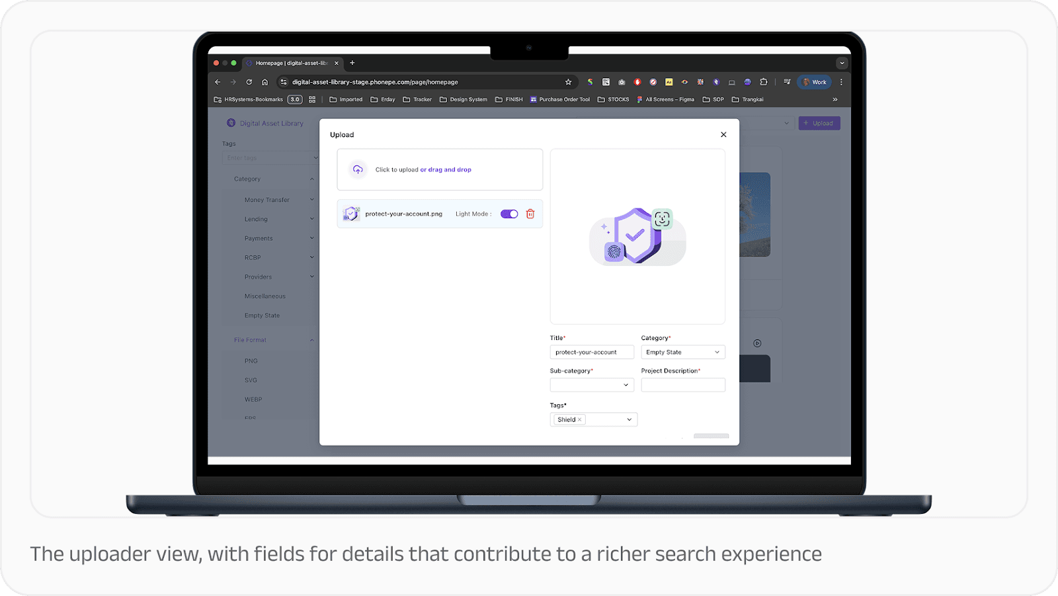
Task: Close the Homepage tab
Action: click(x=337, y=63)
